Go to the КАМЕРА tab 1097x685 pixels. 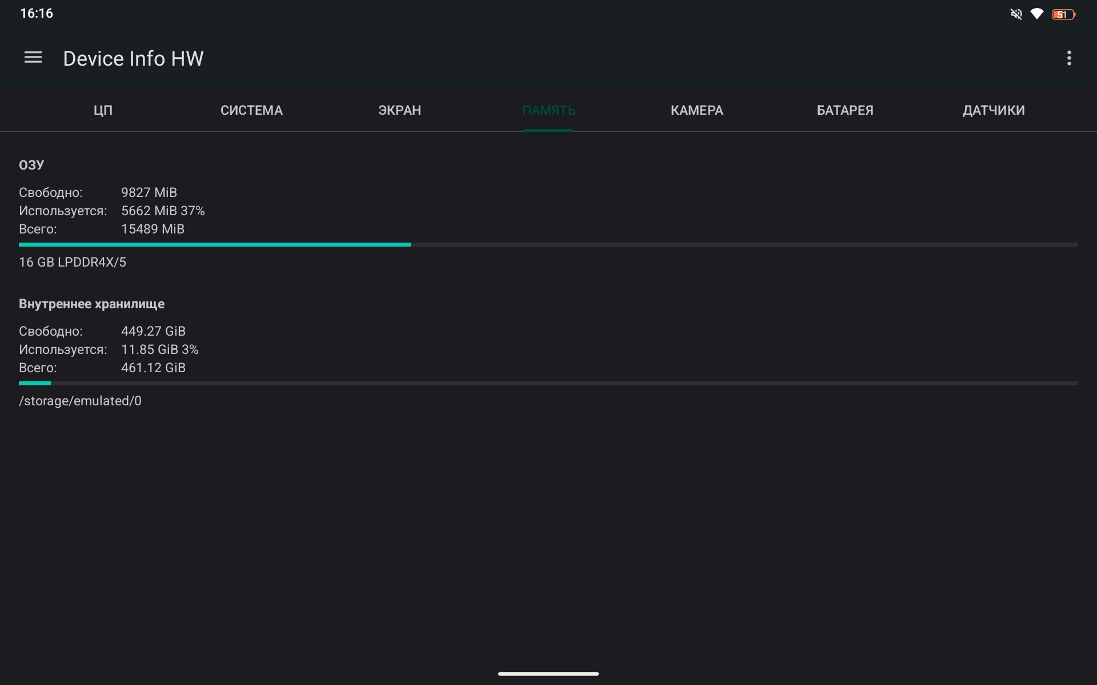coord(696,110)
